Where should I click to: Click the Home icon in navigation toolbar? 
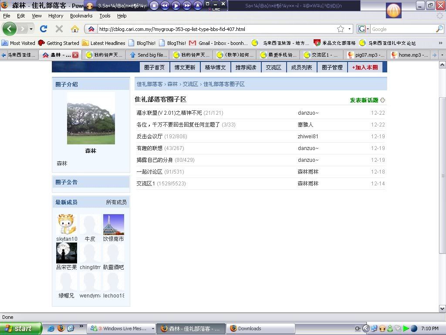pyautogui.click(x=75, y=29)
